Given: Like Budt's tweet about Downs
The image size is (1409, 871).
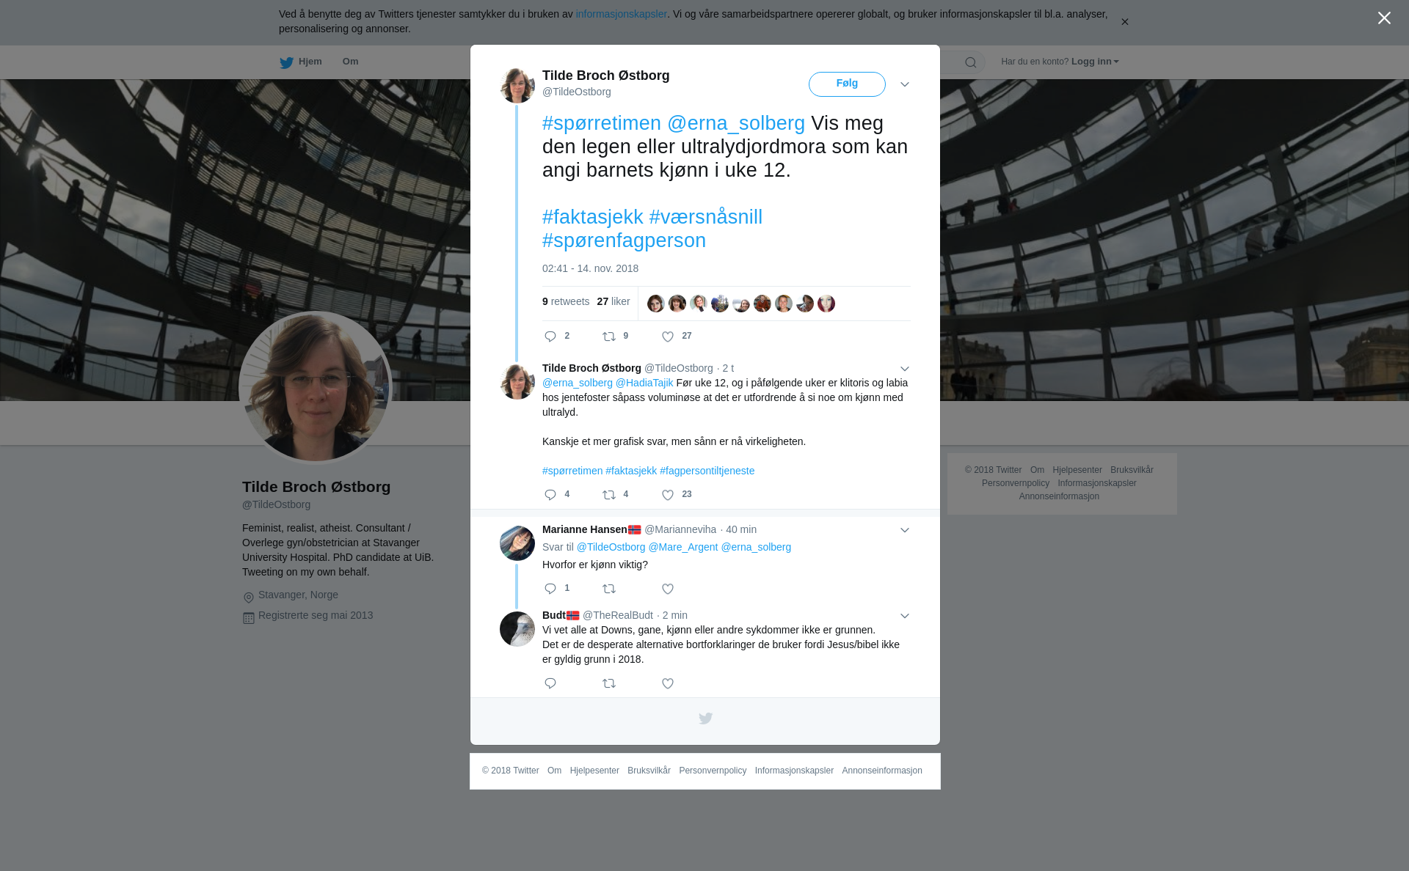Looking at the screenshot, I should (668, 683).
